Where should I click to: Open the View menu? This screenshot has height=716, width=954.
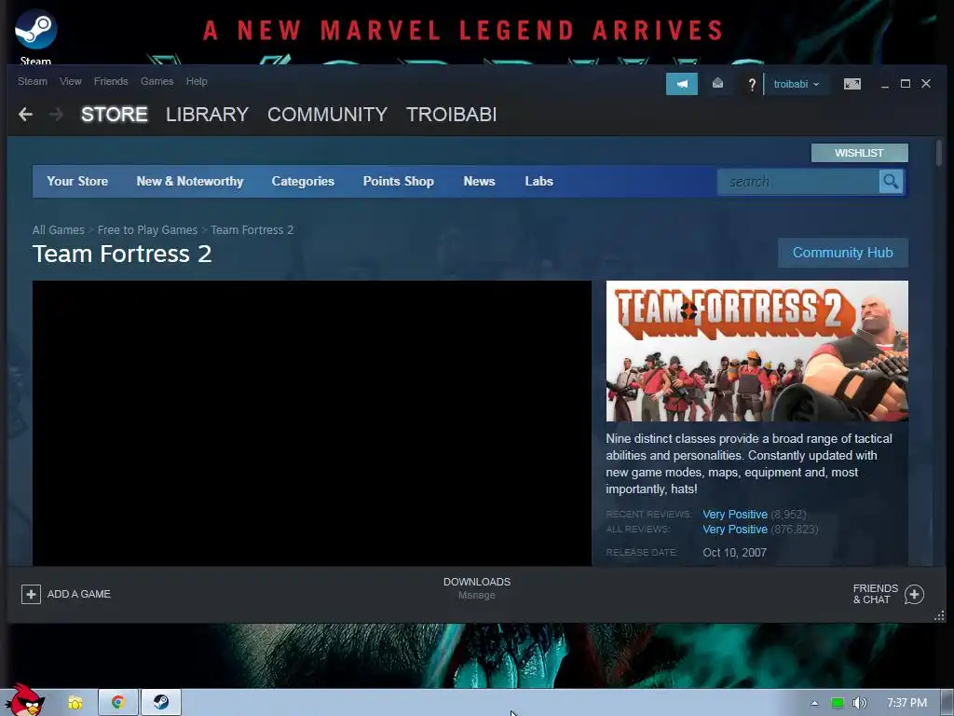point(71,81)
